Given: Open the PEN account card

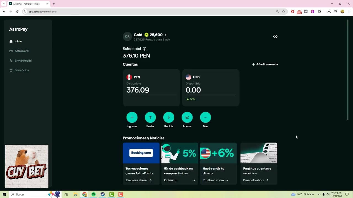Looking at the screenshot, I should 151,87.
